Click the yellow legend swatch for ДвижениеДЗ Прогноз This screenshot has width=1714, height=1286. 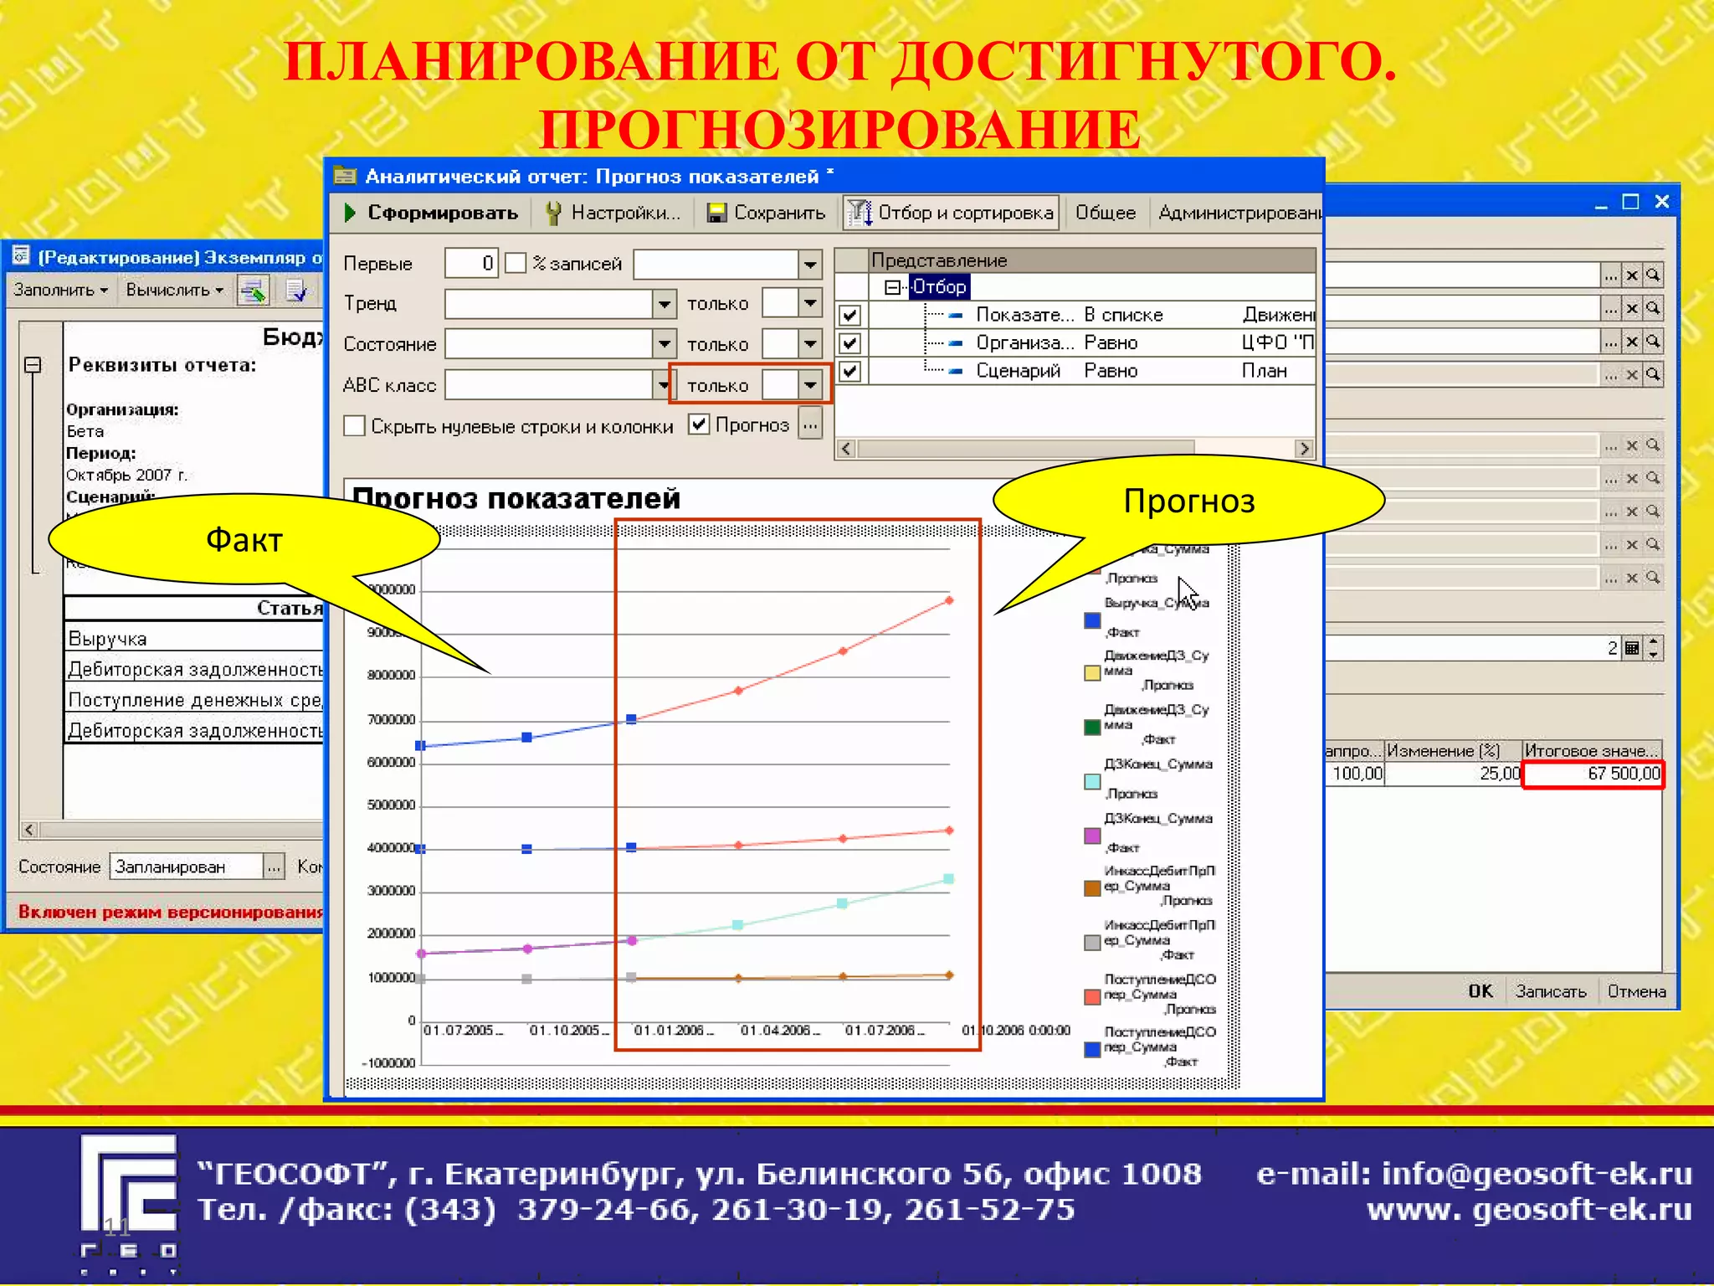[1092, 672]
